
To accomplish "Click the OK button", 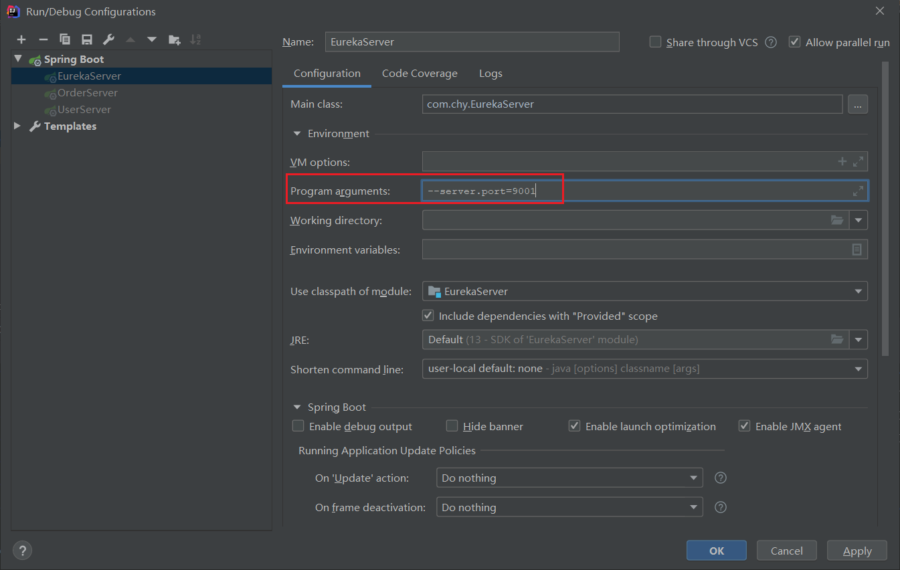I will tap(717, 551).
